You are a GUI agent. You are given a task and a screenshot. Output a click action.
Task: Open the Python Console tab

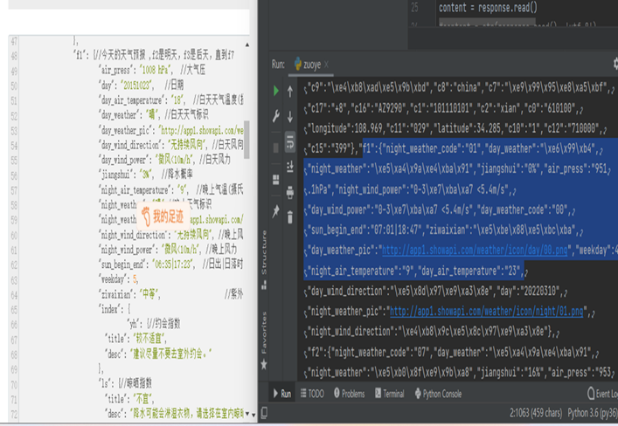[438, 394]
